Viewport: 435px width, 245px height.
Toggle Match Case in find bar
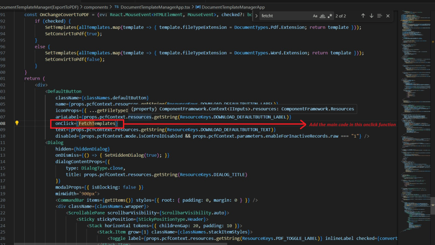(x=315, y=16)
